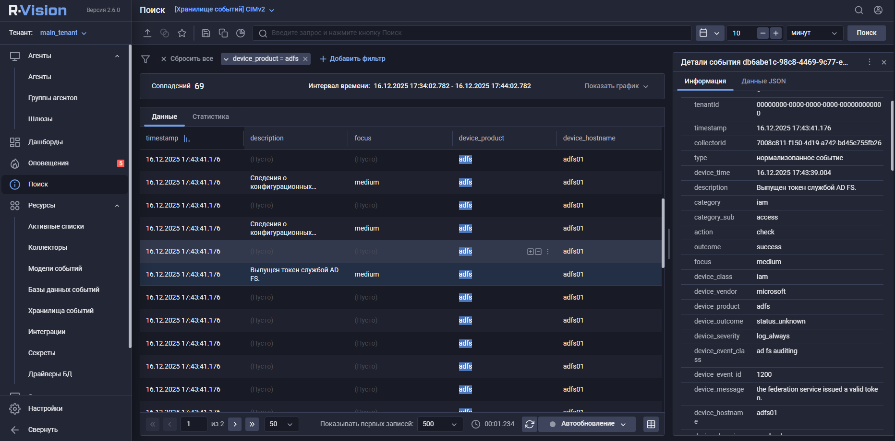The image size is (895, 441).
Task: Open the user profile icon
Action: click(878, 10)
